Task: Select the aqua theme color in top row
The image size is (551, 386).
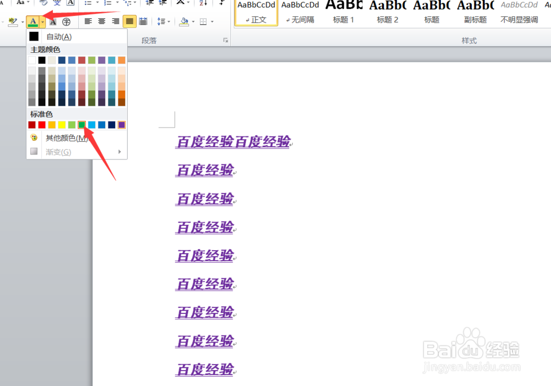Action: (112, 60)
